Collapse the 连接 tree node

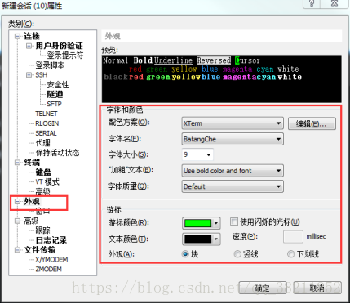[18, 36]
